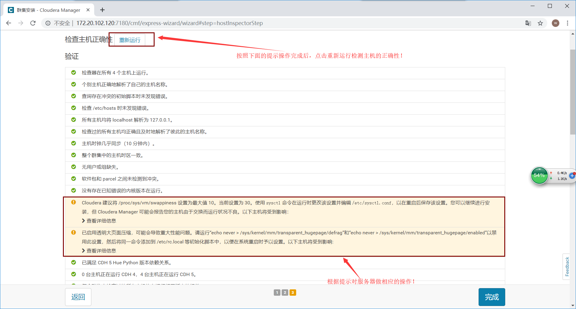The height and width of the screenshot is (309, 576).
Task: Open the Chrome three-dot menu
Action: coord(568,23)
